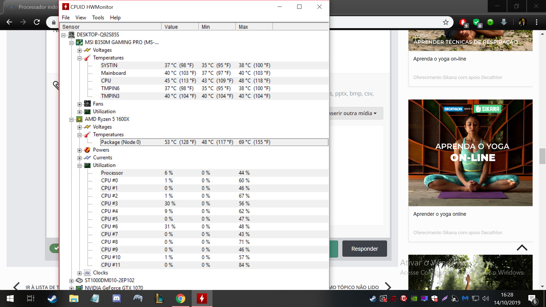Click the flame icon beside Powers
Viewport: 546px width, 307px height.
(88, 150)
